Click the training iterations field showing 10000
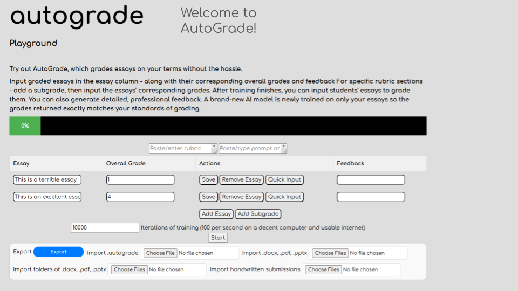This screenshot has width=518, height=291. tap(105, 227)
